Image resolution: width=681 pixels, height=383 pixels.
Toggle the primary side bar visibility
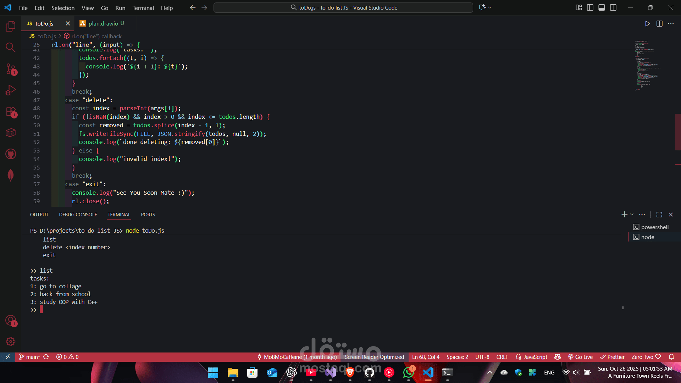[590, 7]
